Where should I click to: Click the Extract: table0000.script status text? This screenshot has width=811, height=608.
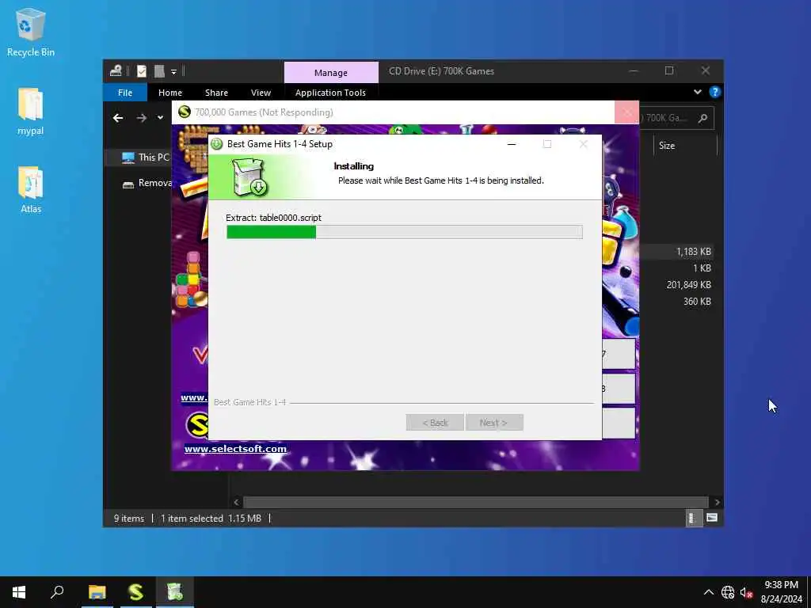point(273,218)
